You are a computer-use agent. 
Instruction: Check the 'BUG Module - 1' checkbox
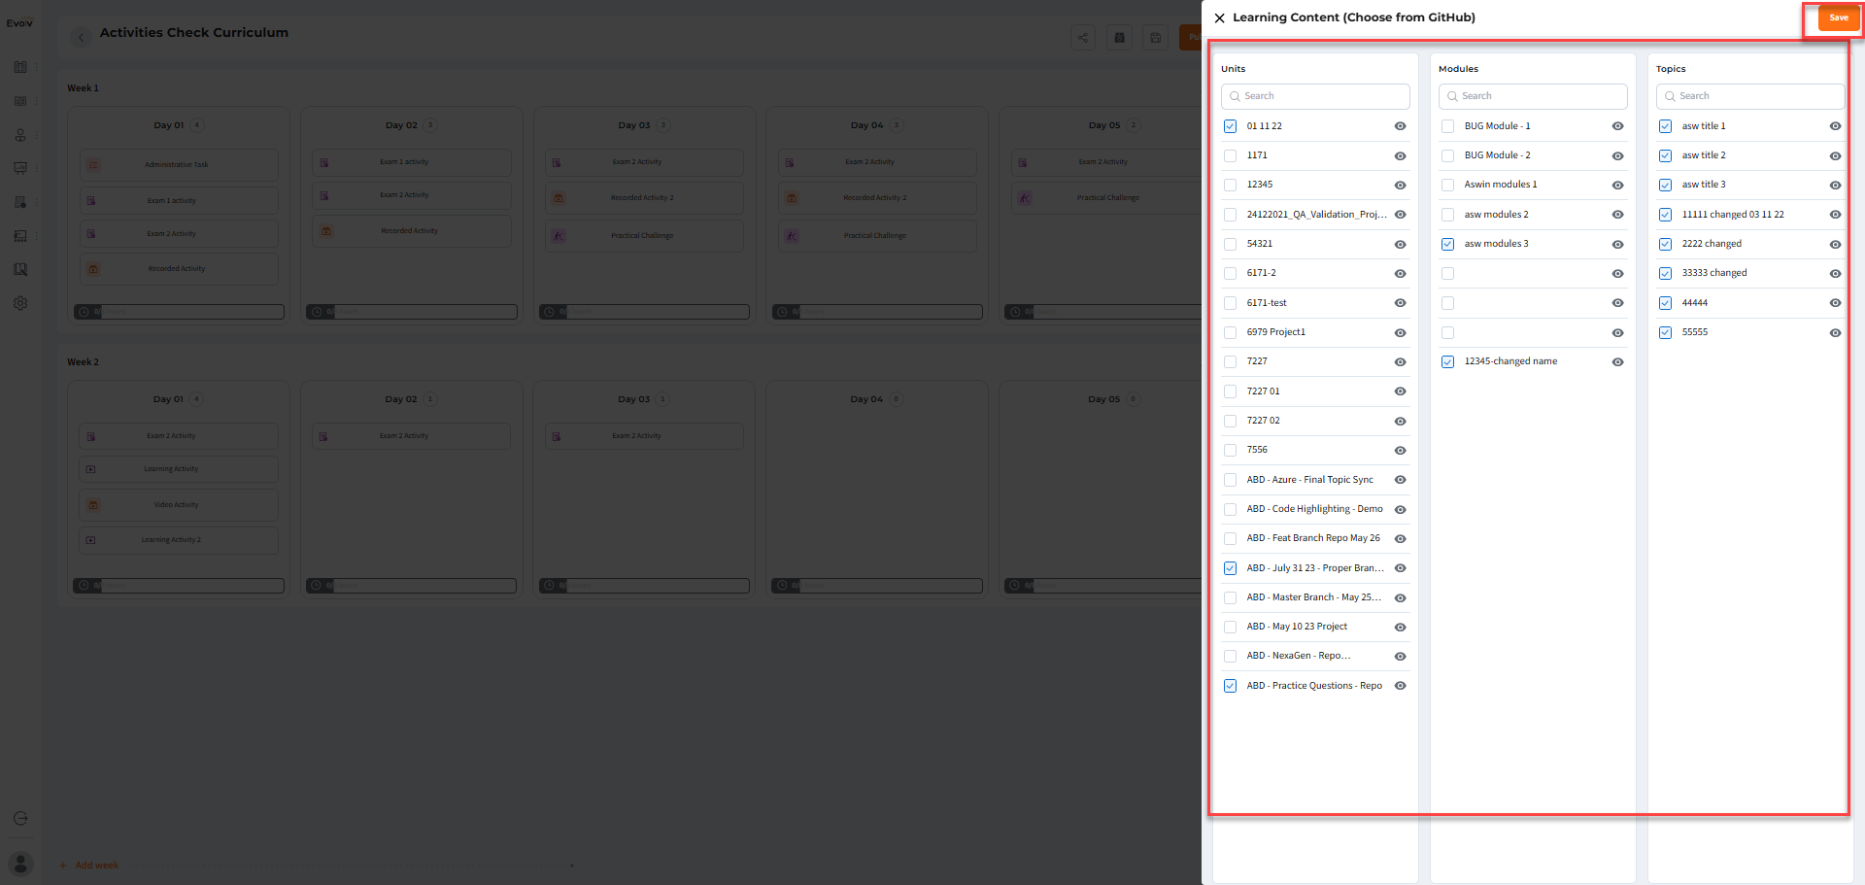[x=1448, y=126]
